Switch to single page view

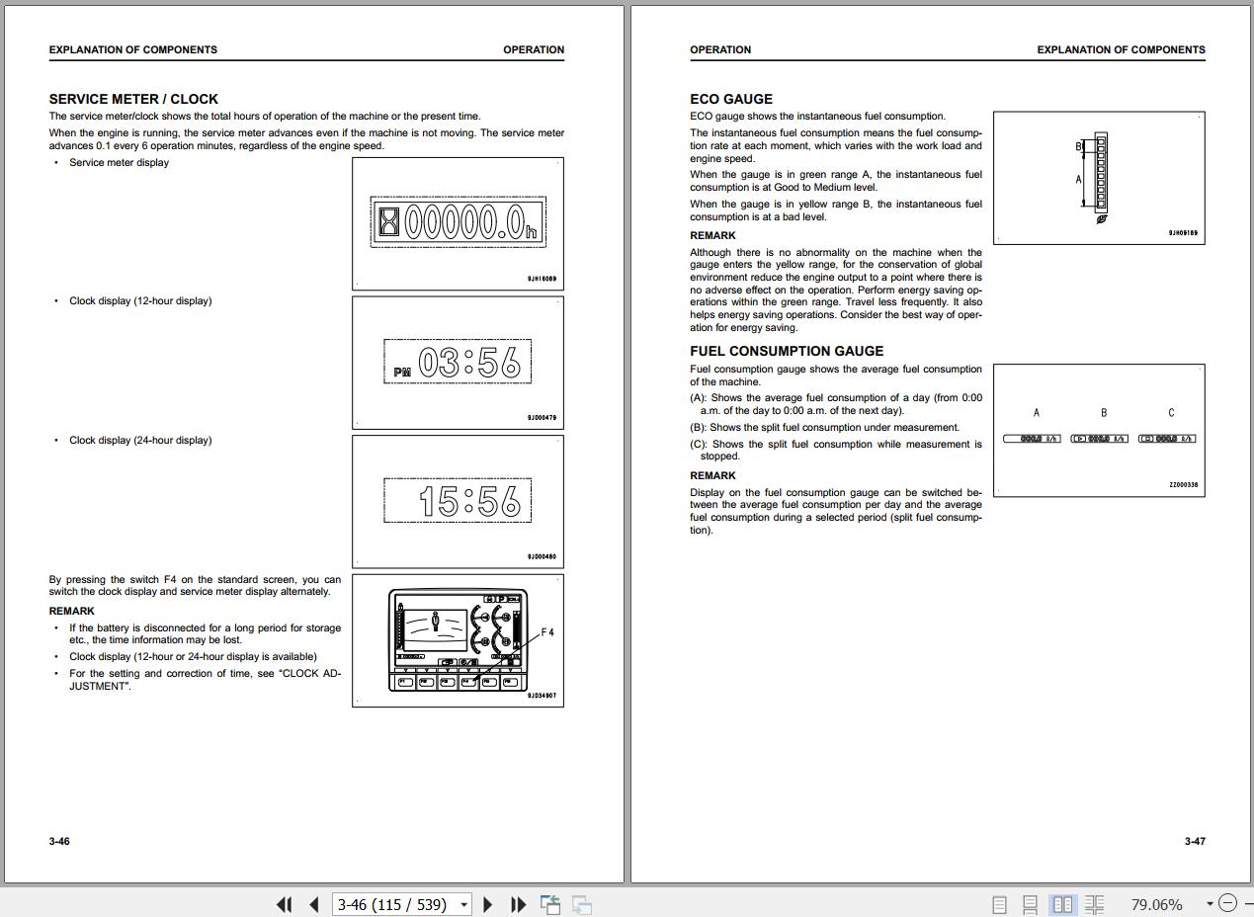pyautogui.click(x=999, y=904)
